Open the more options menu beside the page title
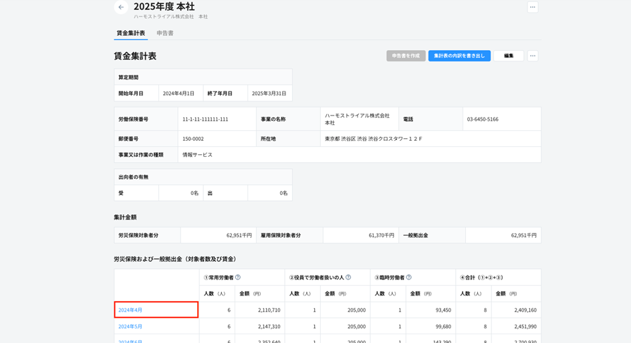This screenshot has height=343, width=631. (x=532, y=7)
